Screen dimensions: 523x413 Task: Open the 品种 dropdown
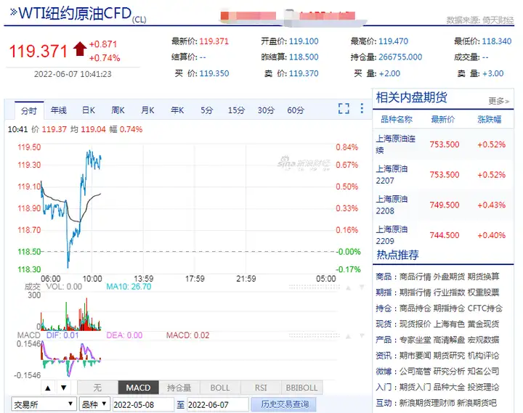coord(94,404)
